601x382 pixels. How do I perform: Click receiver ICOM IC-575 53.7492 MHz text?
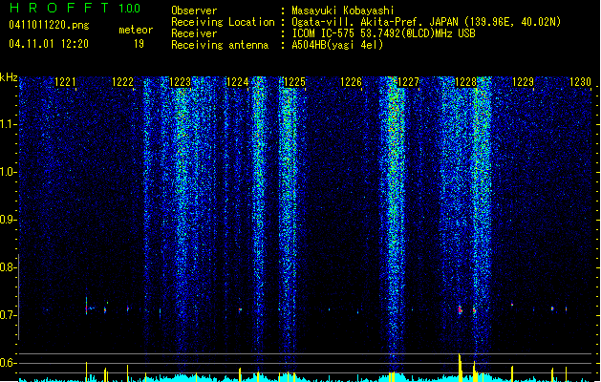coord(383,33)
